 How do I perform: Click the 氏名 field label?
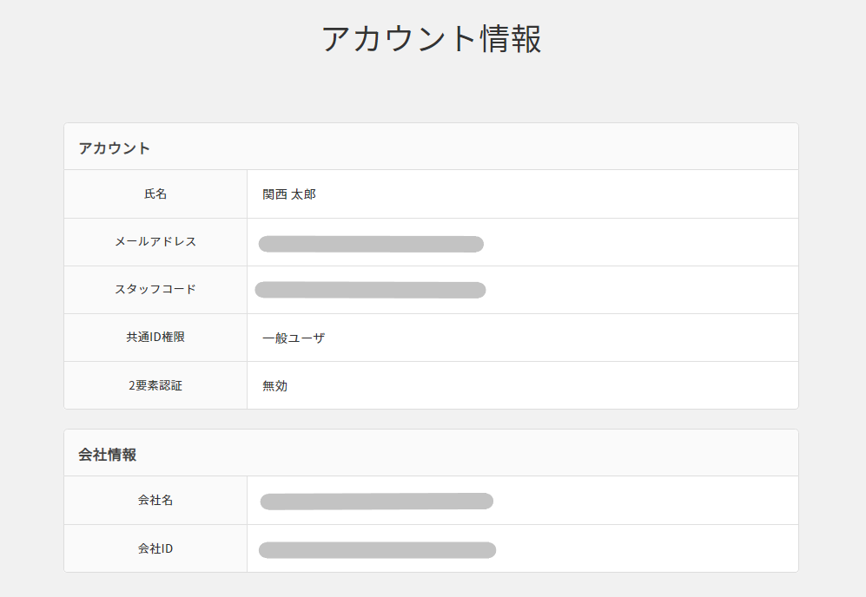(155, 194)
